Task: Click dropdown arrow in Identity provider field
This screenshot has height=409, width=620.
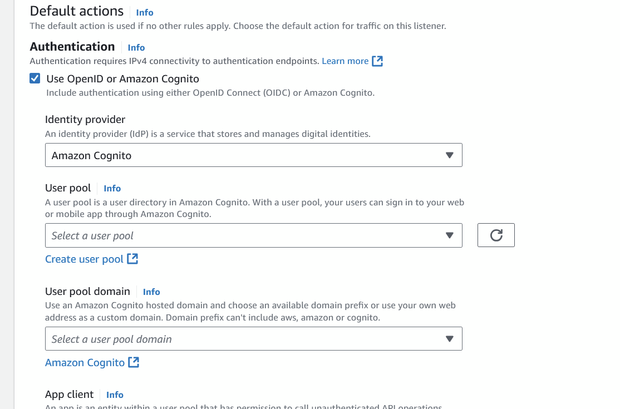Action: [450, 156]
